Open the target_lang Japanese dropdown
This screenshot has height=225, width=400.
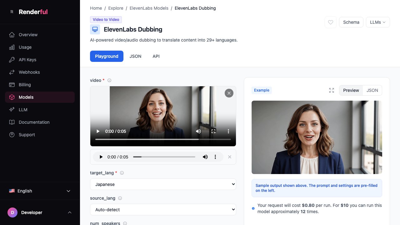coord(163,184)
